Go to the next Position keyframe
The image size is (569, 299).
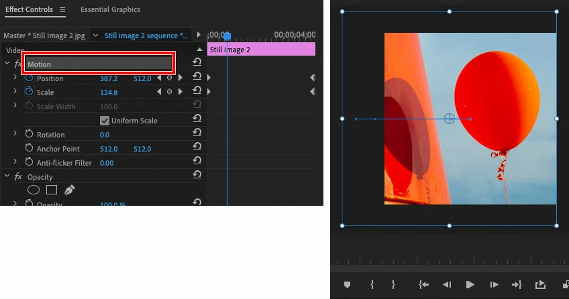point(180,78)
